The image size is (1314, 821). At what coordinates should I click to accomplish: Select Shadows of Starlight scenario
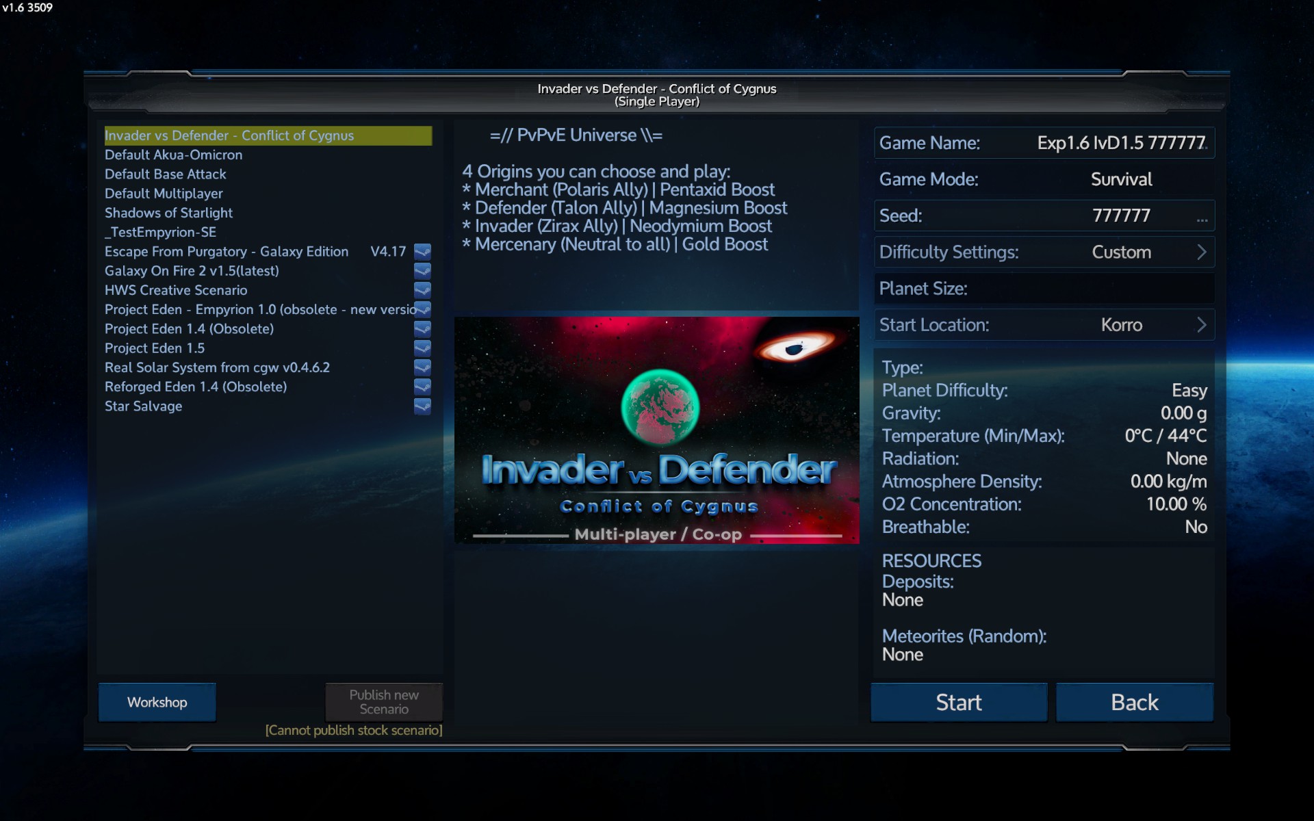168,213
